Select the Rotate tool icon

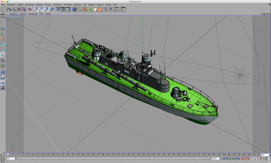29,10
